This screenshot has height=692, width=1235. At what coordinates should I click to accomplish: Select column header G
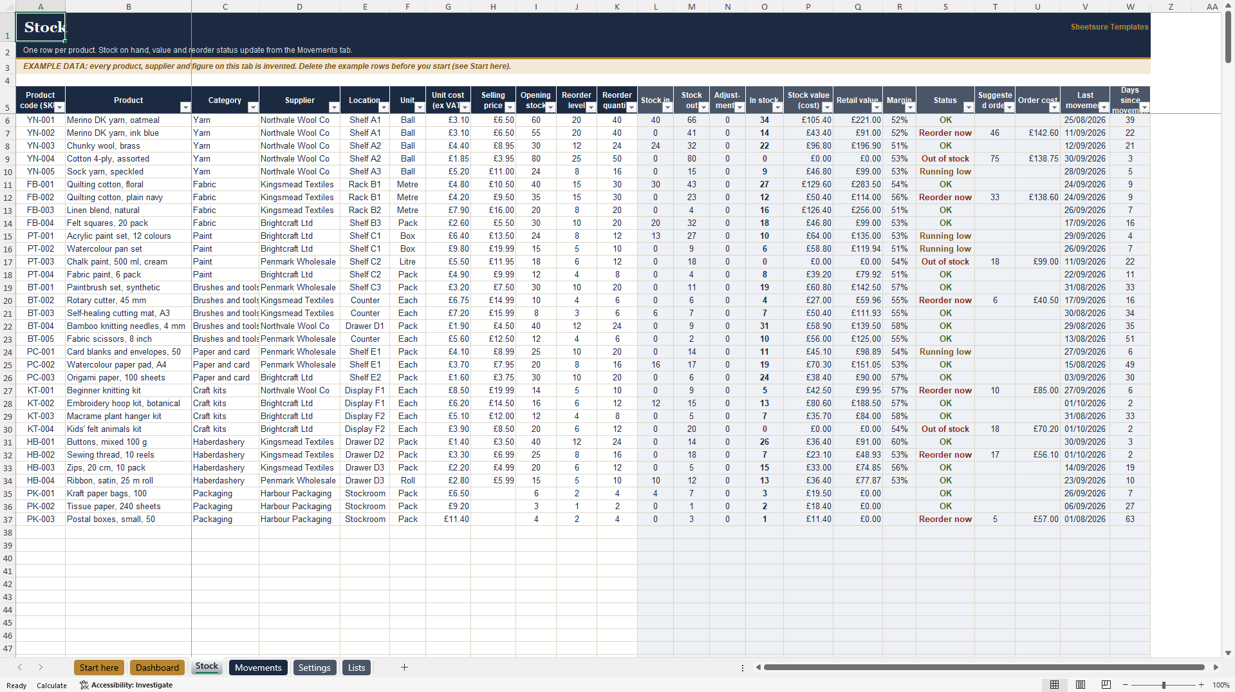[448, 6]
